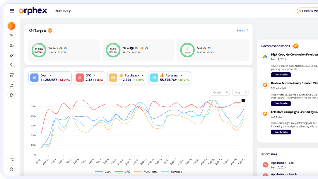
Task: Click the orange Purchases metric icon
Action: click(113, 78)
